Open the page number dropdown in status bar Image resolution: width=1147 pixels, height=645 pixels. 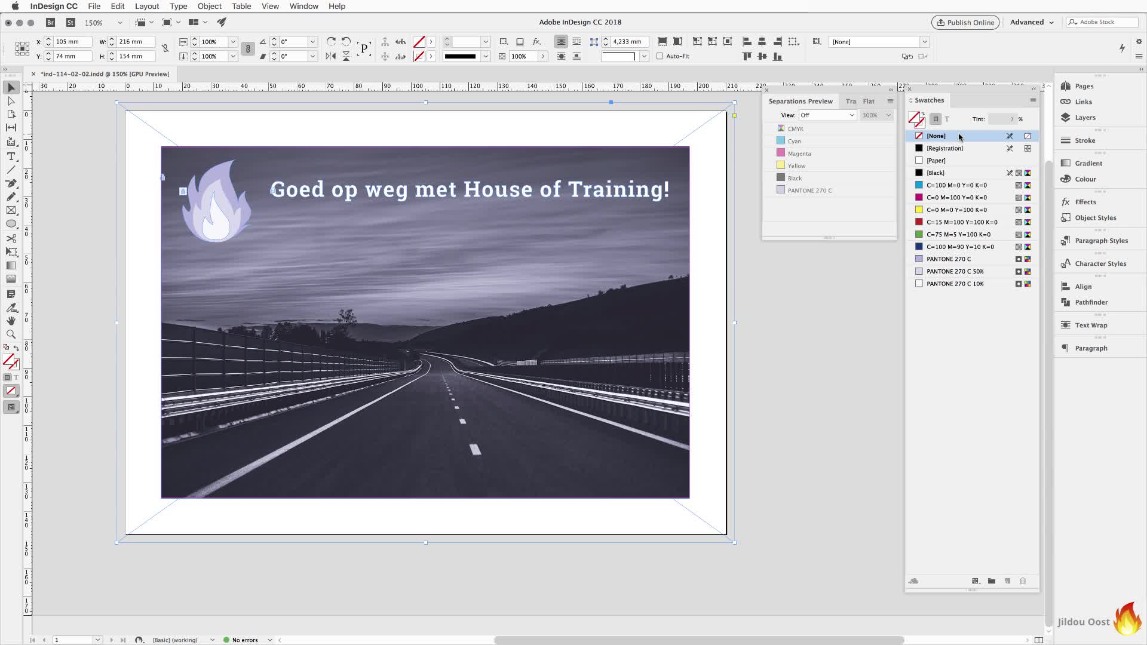click(97, 640)
